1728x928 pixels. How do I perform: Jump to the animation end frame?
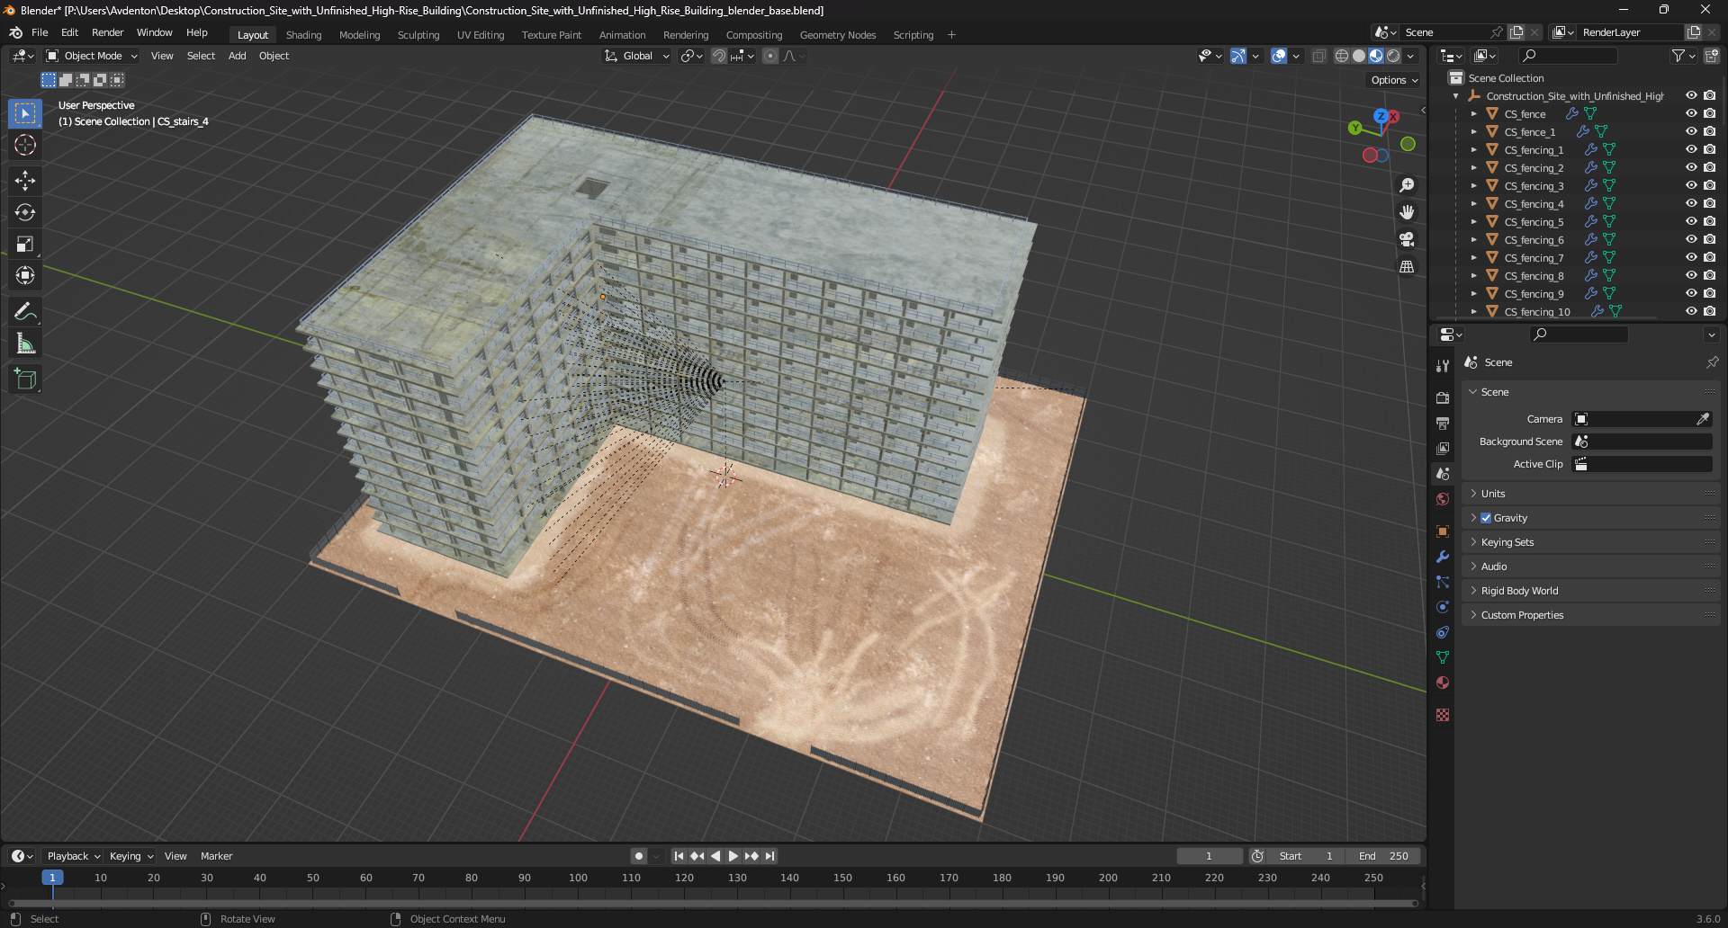769,856
